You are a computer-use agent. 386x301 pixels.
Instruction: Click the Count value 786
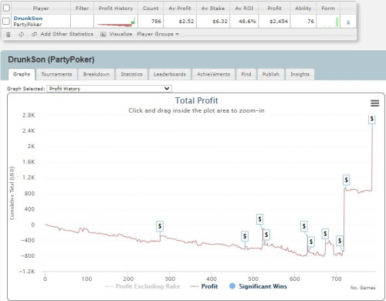156,22
